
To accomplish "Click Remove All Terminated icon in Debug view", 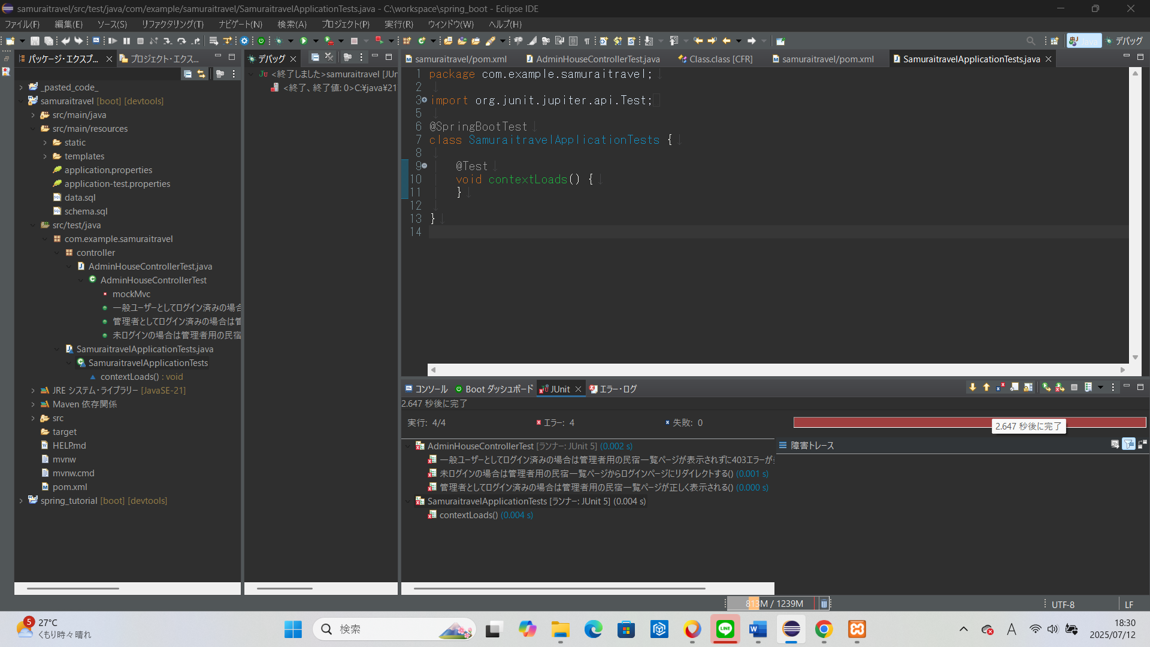I will [329, 57].
